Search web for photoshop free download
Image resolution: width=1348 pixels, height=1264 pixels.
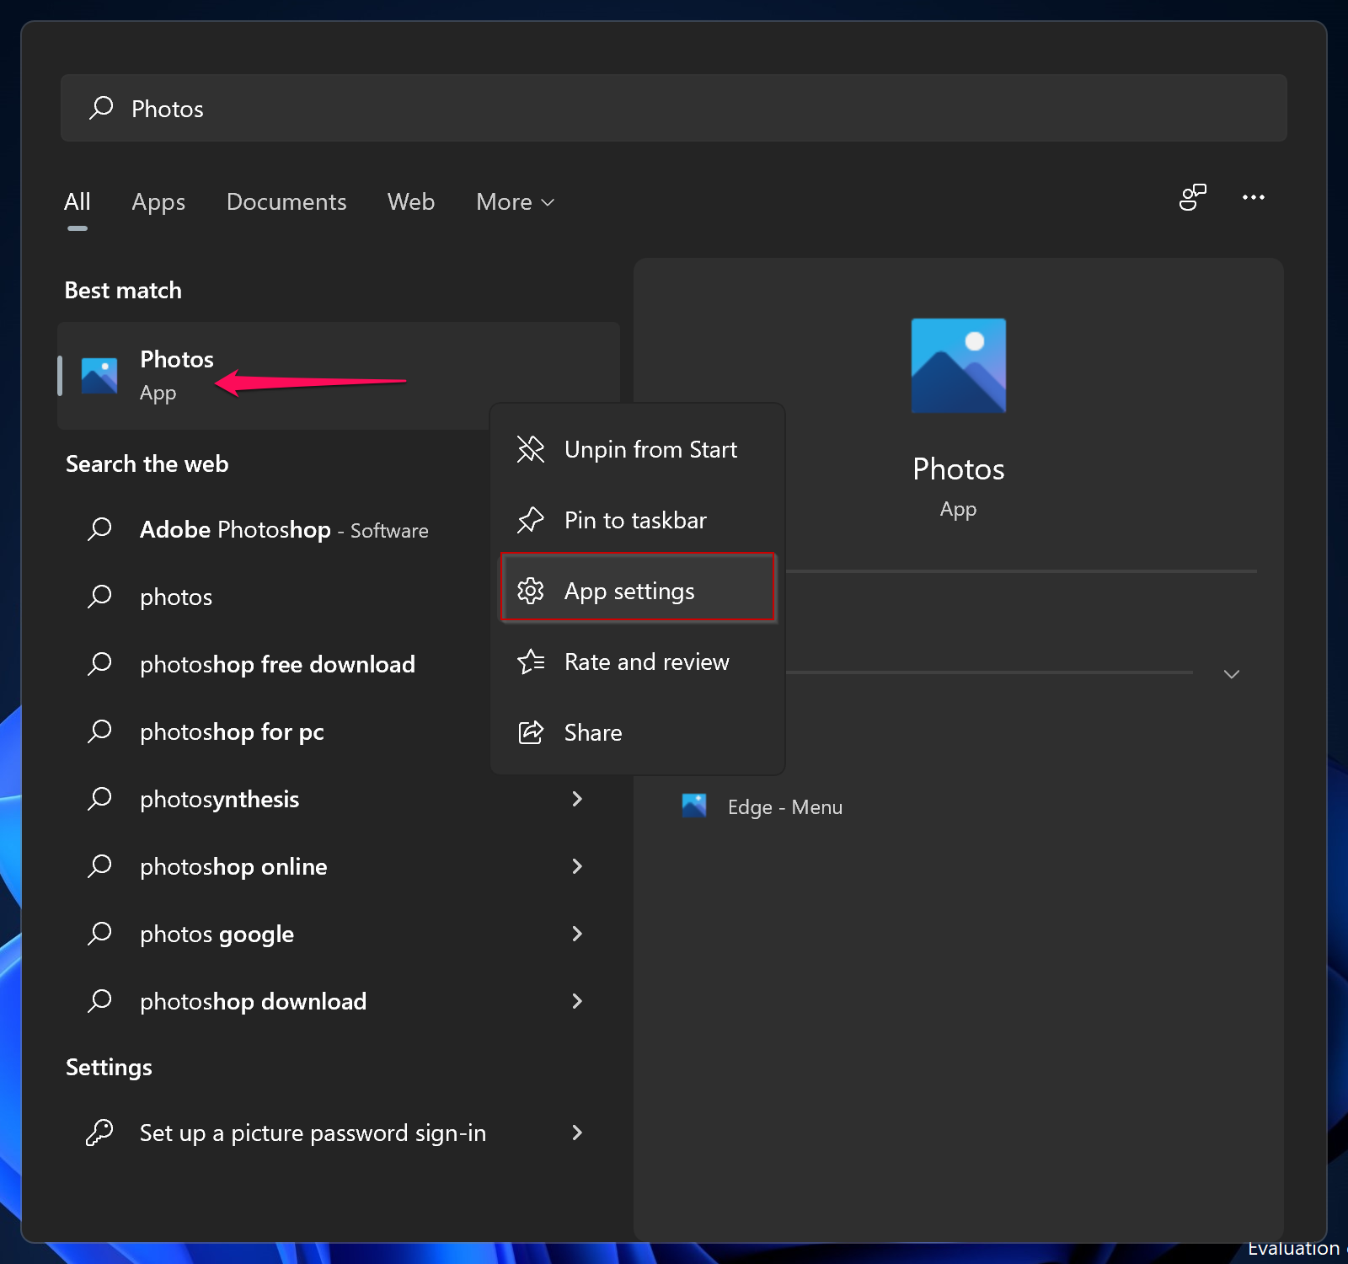click(x=277, y=664)
